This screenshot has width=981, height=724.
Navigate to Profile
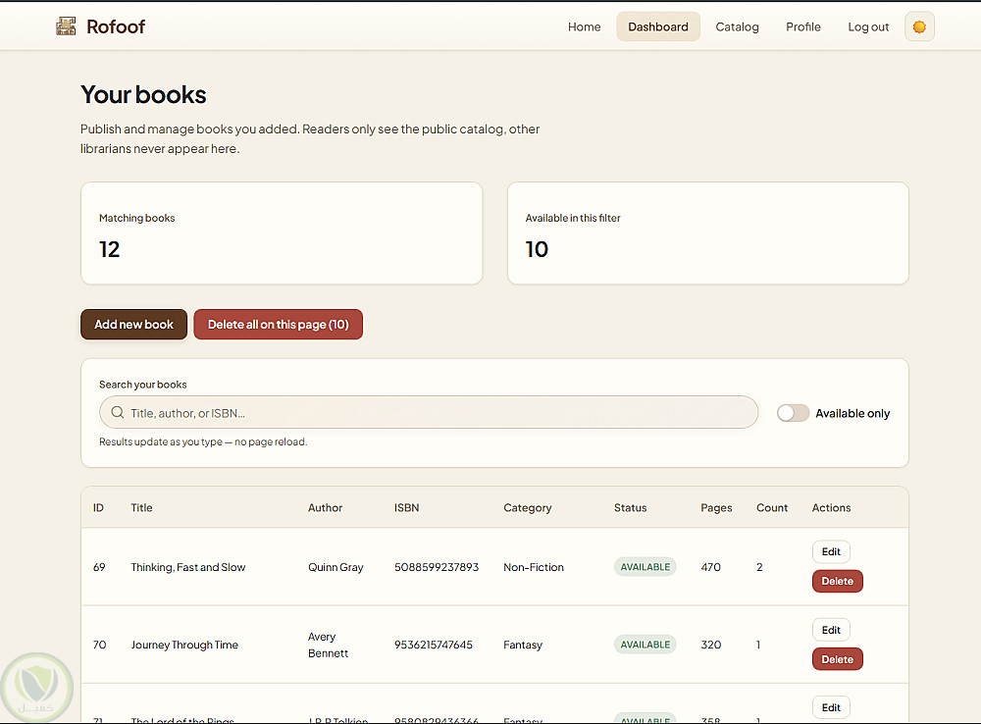pyautogui.click(x=802, y=27)
